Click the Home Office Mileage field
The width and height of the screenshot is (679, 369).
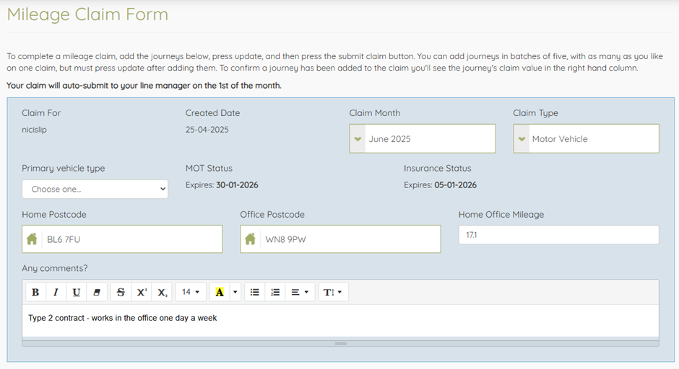click(x=558, y=235)
